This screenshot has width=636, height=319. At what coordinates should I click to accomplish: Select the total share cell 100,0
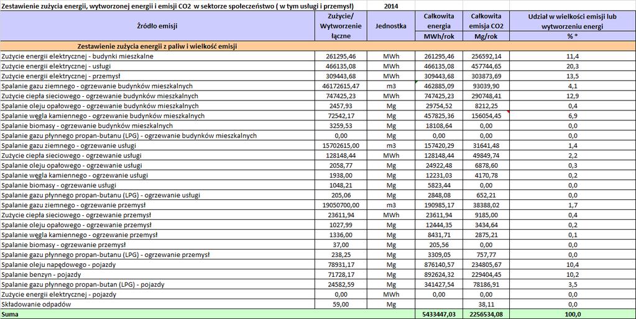pyautogui.click(x=573, y=314)
